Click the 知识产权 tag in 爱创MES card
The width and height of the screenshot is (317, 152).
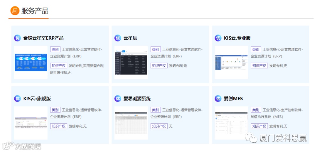click(x=259, y=126)
